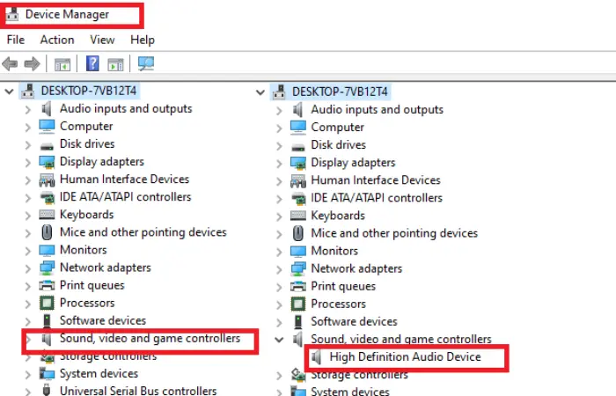Click the Disk drives icon in the left tree
This screenshot has height=396, width=616.
(47, 146)
